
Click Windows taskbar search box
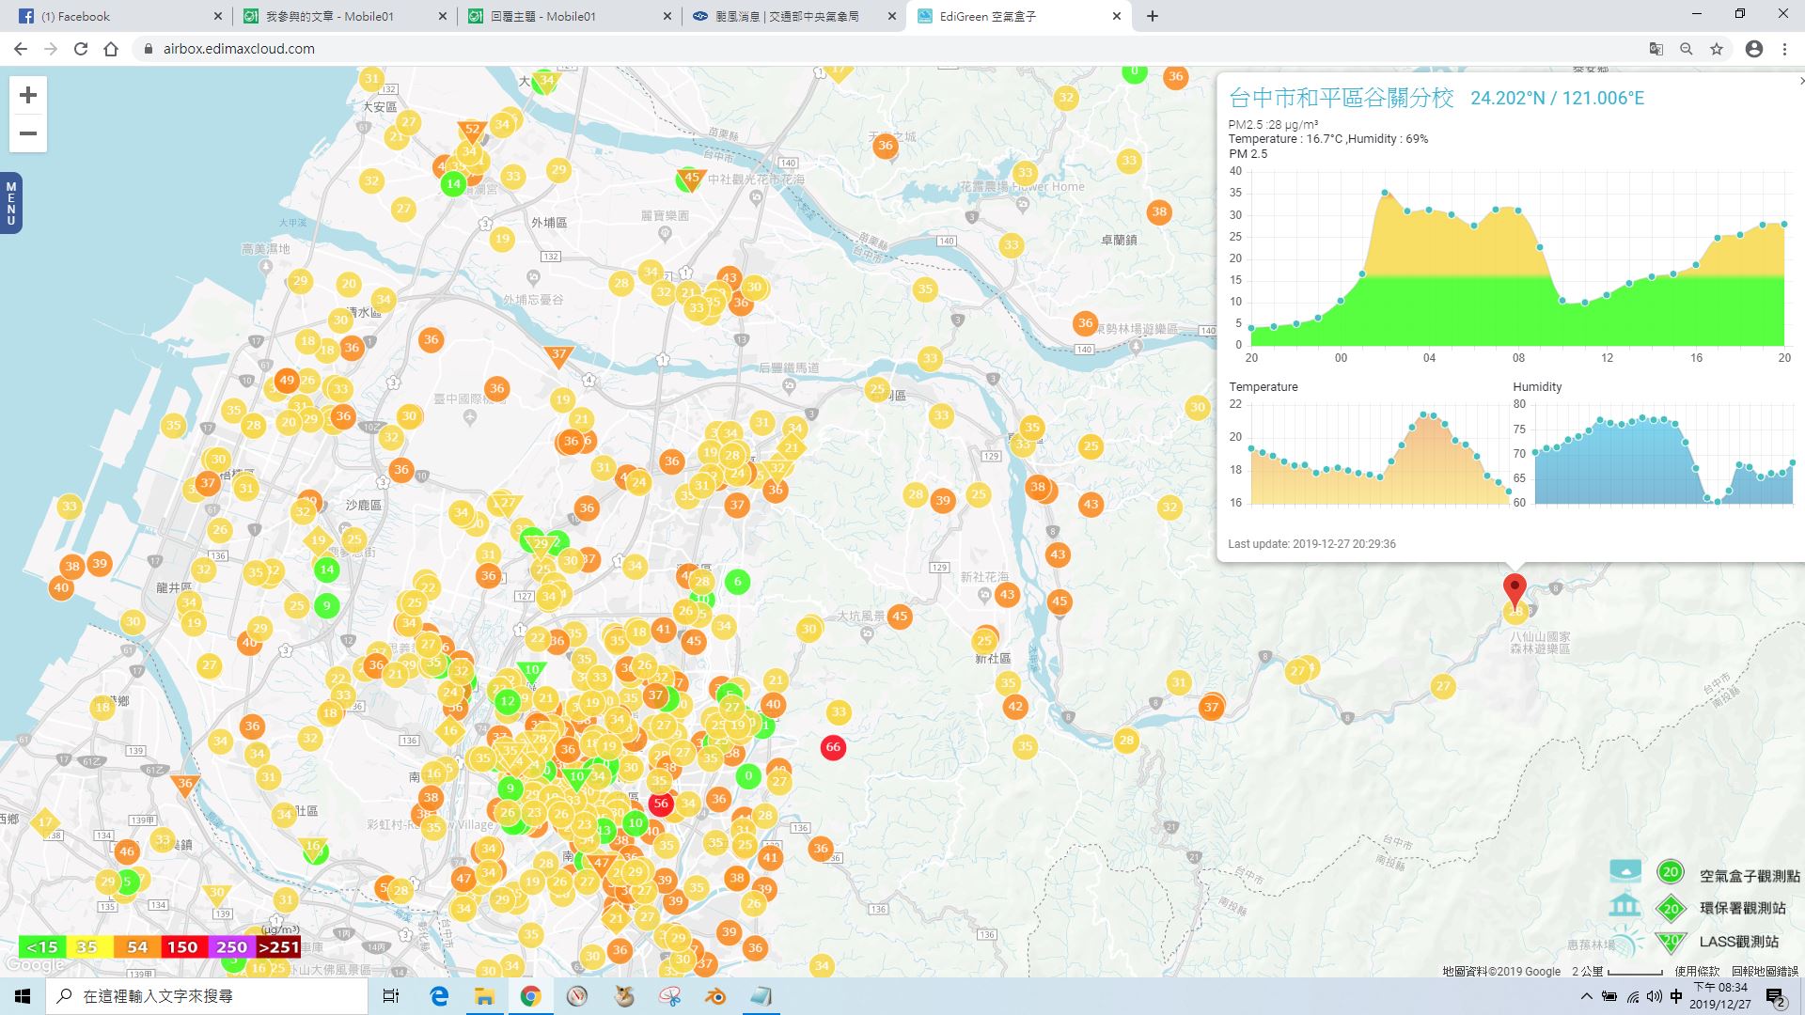(x=207, y=996)
